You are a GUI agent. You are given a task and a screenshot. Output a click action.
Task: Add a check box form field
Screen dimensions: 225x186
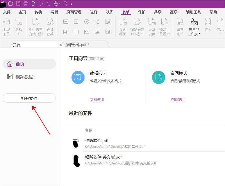tap(76, 22)
